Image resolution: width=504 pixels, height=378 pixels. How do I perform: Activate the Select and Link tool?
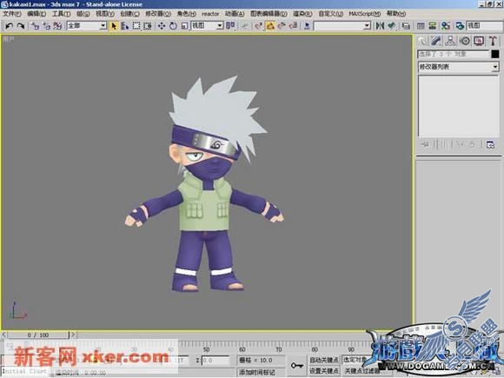pyautogui.click(x=35, y=26)
